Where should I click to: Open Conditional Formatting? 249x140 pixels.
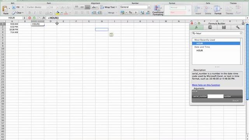[x=158, y=10]
